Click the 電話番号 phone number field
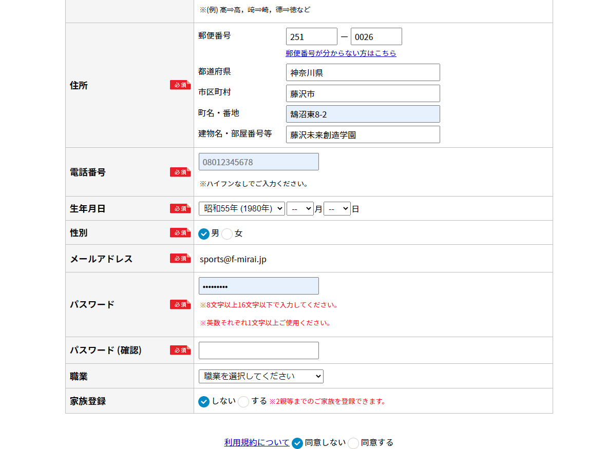This screenshot has width=605, height=449. (x=258, y=162)
